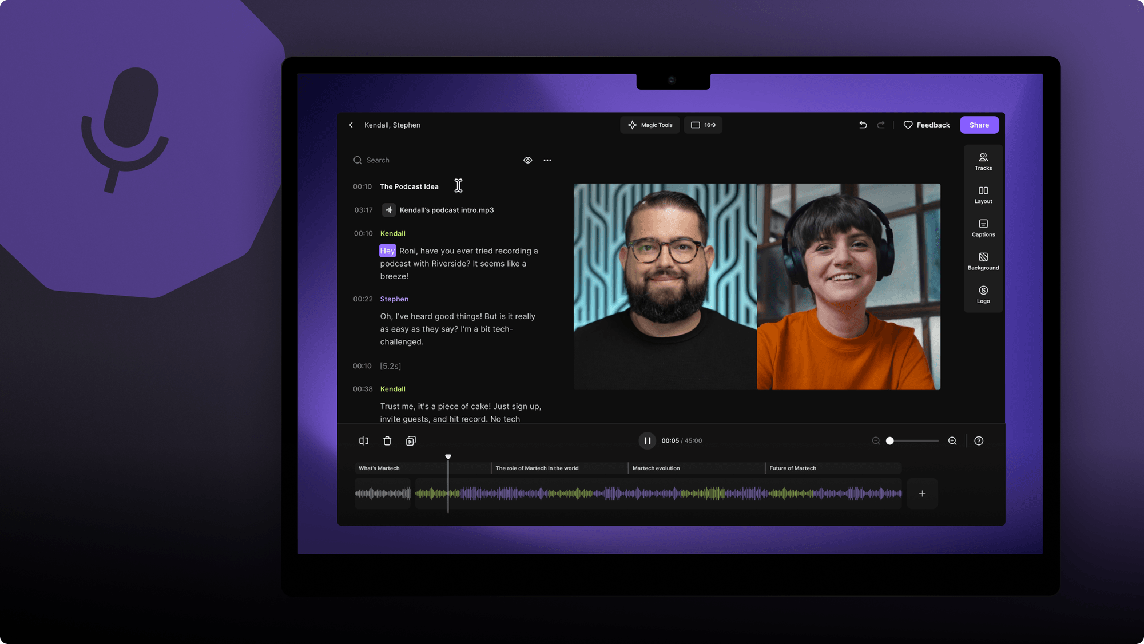Click the undo arrow
Screen dimensions: 1144x644
(x=863, y=125)
